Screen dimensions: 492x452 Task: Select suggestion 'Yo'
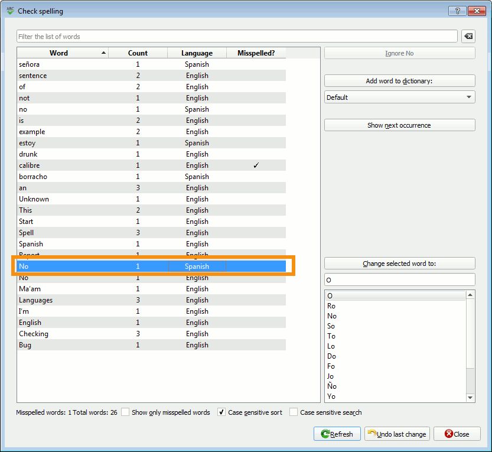pos(395,396)
